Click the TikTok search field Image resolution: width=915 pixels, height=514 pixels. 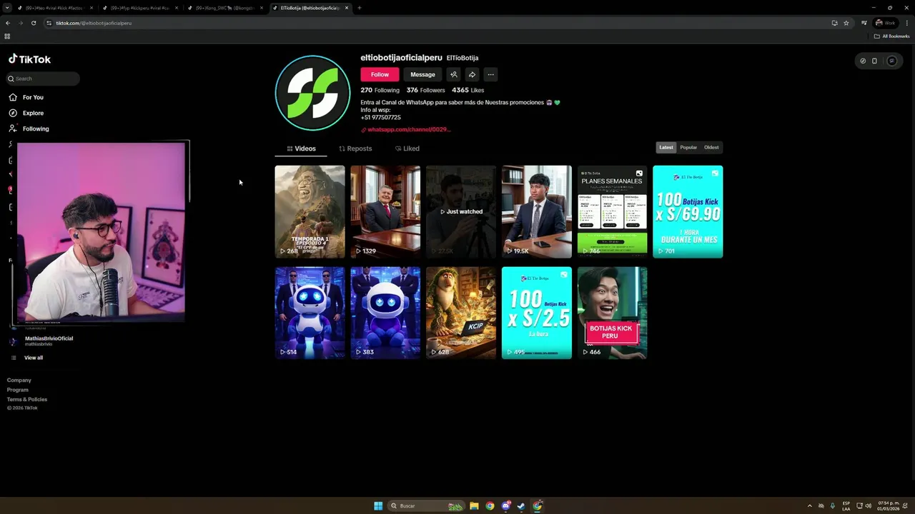pos(43,79)
